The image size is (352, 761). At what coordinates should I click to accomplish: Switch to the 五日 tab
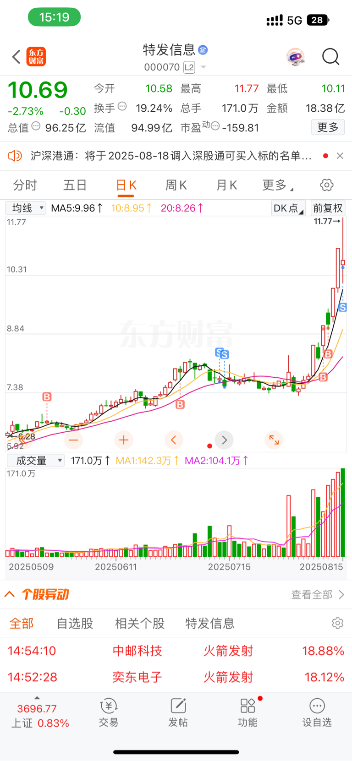click(x=75, y=185)
